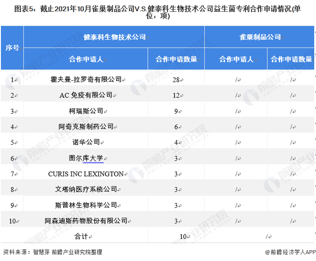Click the source note 资料来源：智慧芽 前瞻产业研究院整理
Viewport: 316px width, 261px height.
coord(53,252)
